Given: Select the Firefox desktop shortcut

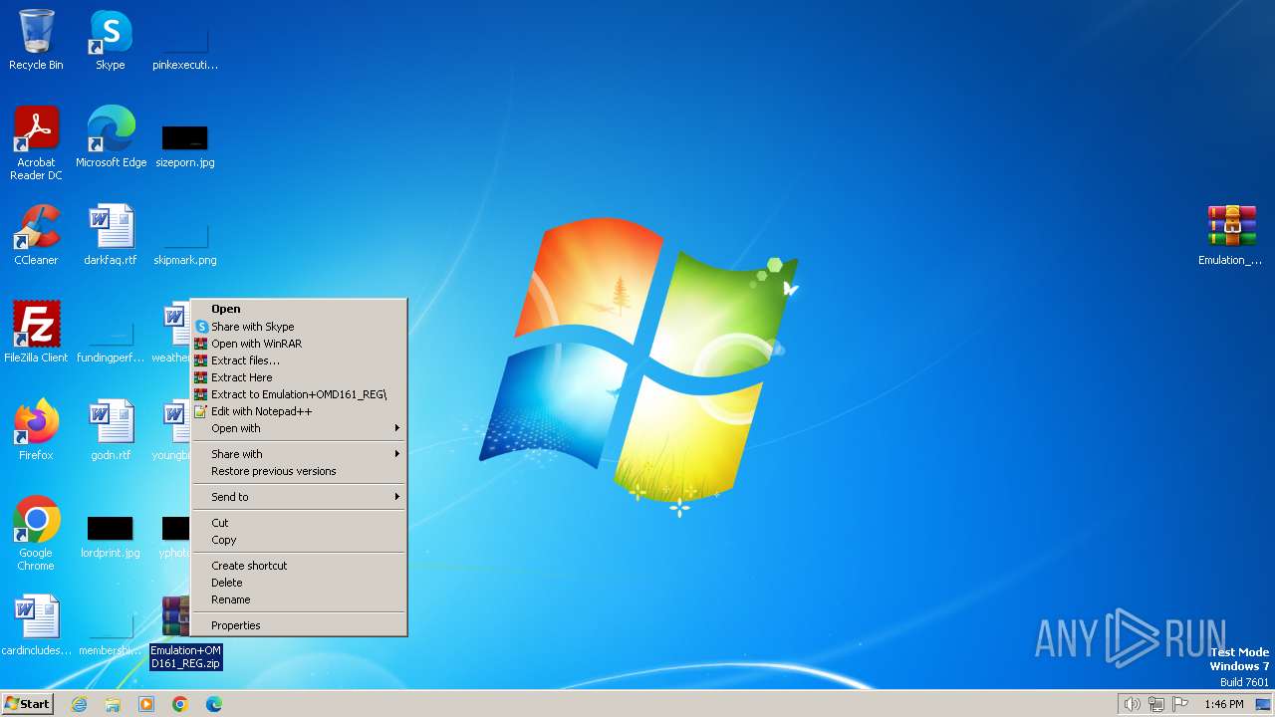Looking at the screenshot, I should tap(36, 430).
